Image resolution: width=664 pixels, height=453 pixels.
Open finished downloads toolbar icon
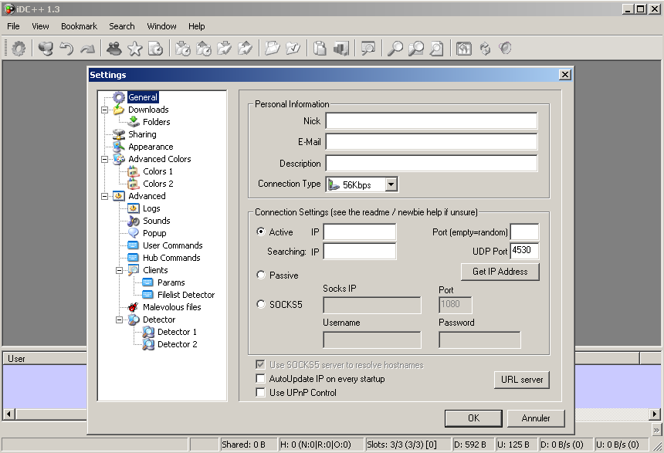(225, 49)
